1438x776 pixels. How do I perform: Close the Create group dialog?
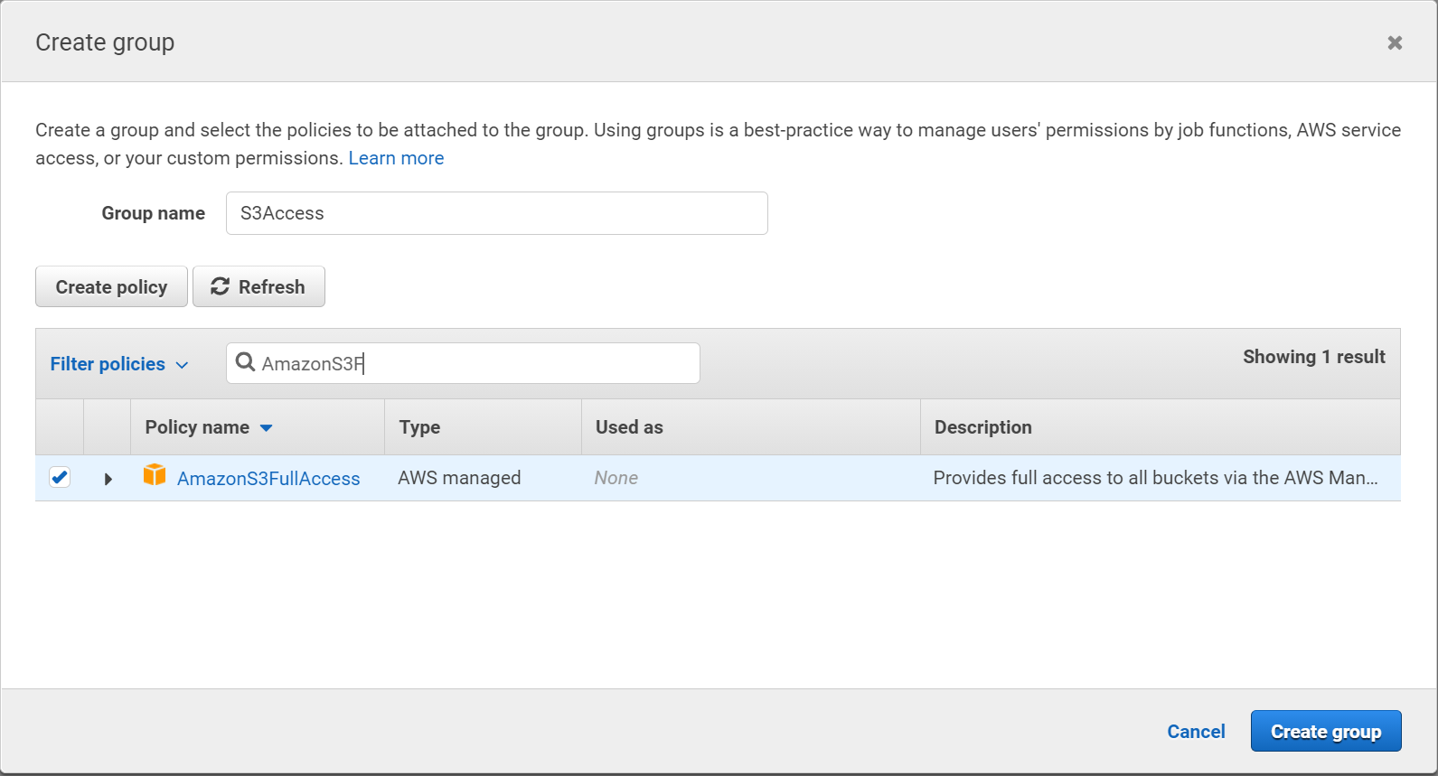1395,42
